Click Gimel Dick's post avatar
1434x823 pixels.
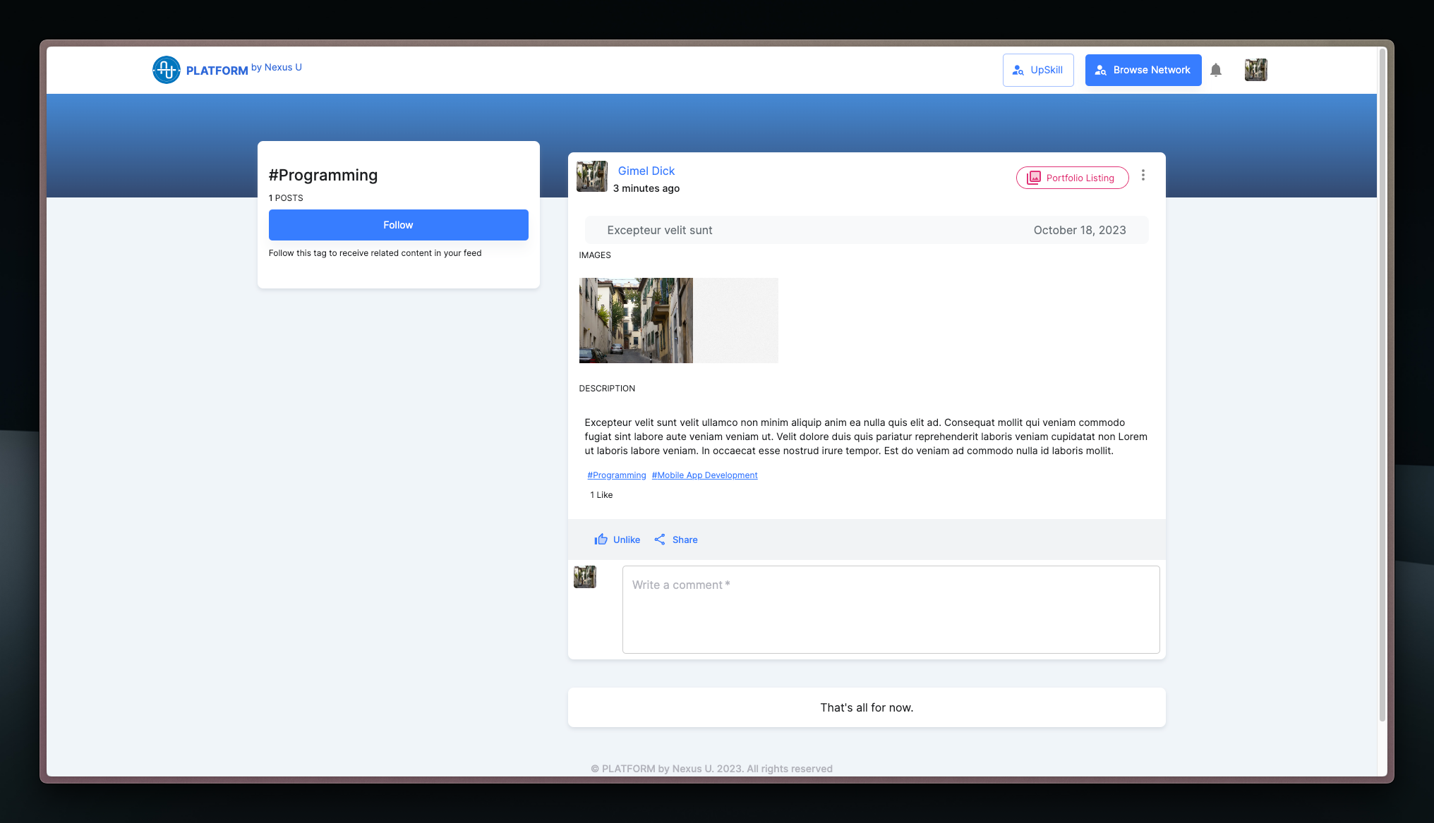[591, 176]
